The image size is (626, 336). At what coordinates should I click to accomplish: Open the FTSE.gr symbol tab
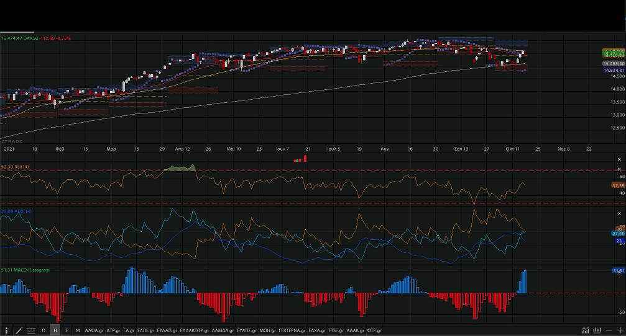point(336,330)
